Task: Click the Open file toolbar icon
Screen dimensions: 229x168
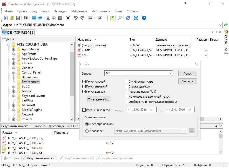Action: pos(12,18)
